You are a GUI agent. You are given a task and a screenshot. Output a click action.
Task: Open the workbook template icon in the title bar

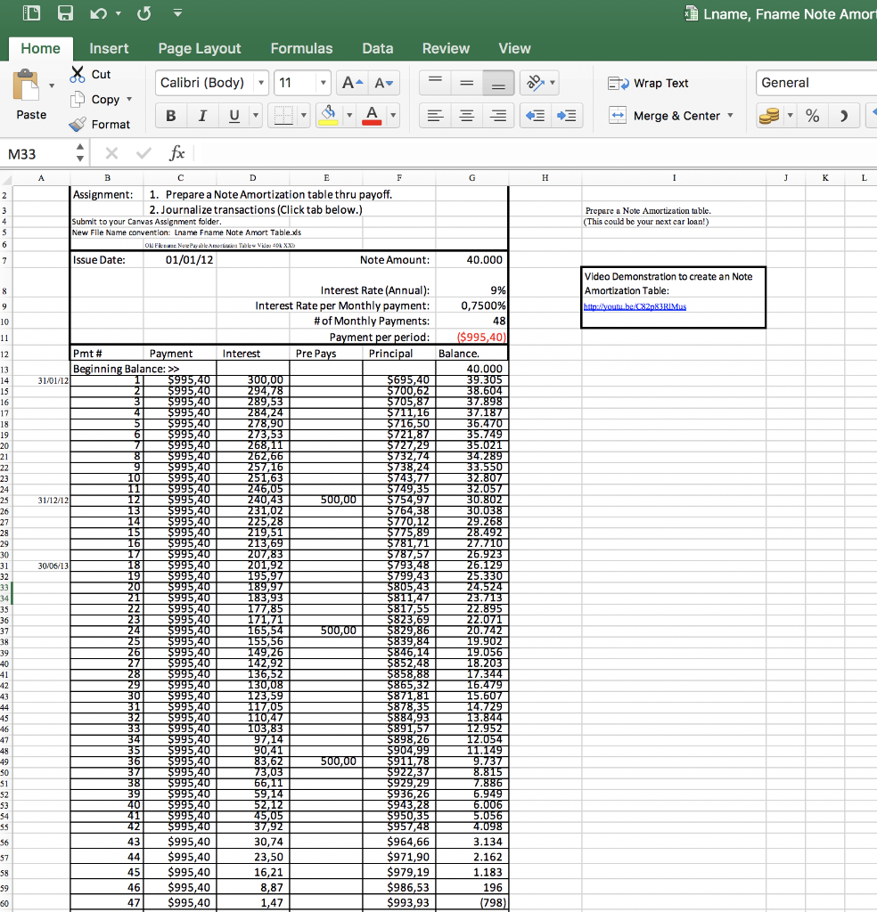(x=31, y=12)
